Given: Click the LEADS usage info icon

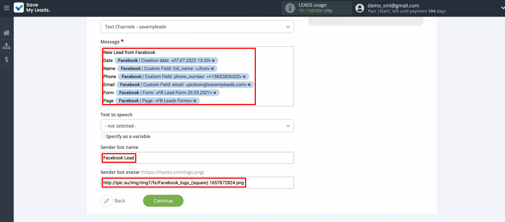Looking at the screenshot, I should click(x=290, y=8).
